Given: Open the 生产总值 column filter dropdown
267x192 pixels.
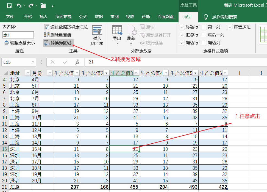Looking at the screenshot, I should [77, 73].
